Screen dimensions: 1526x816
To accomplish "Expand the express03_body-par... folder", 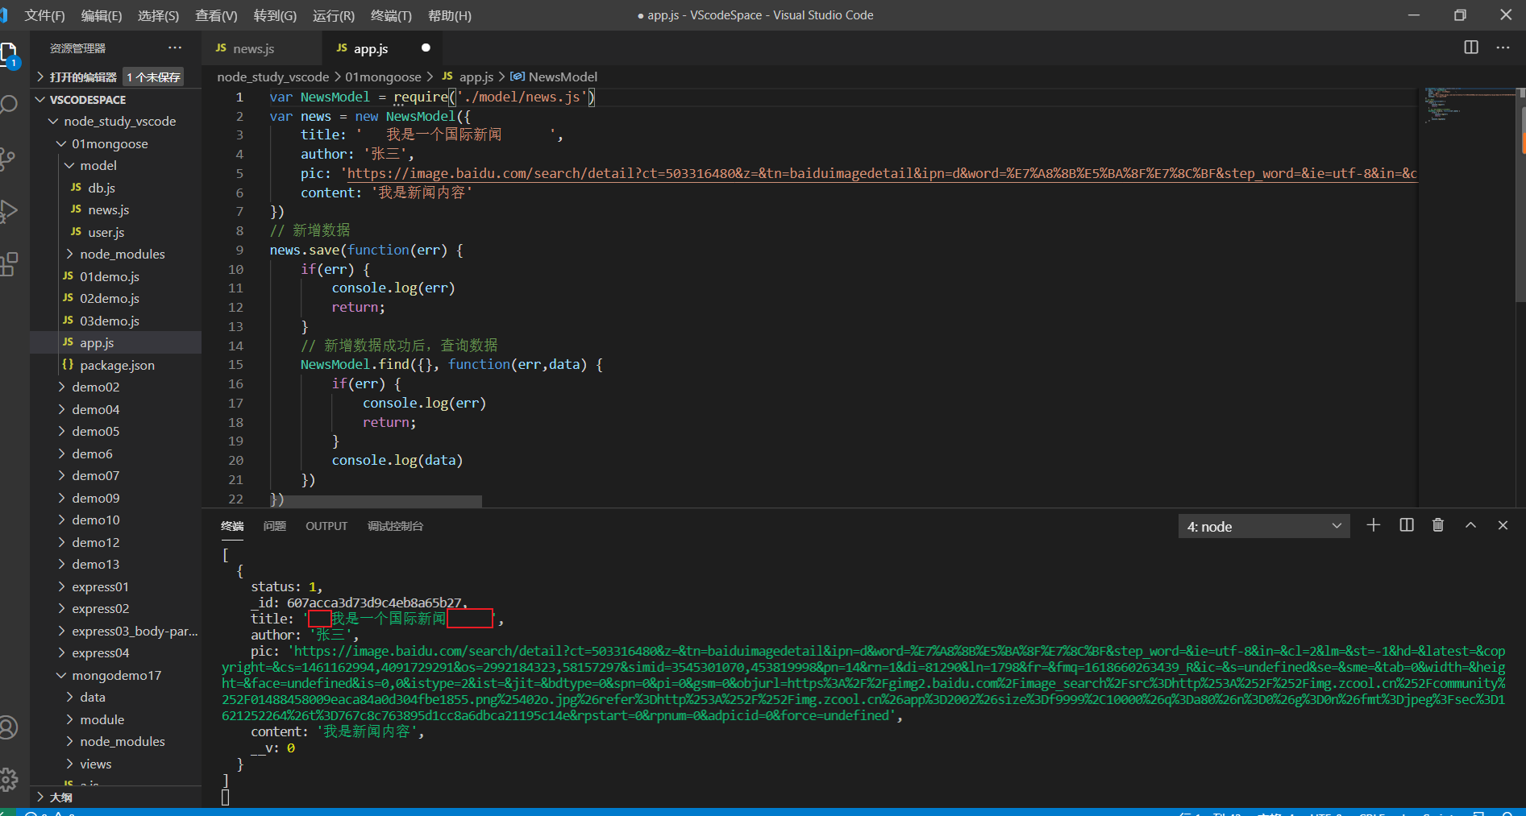I will (x=116, y=631).
